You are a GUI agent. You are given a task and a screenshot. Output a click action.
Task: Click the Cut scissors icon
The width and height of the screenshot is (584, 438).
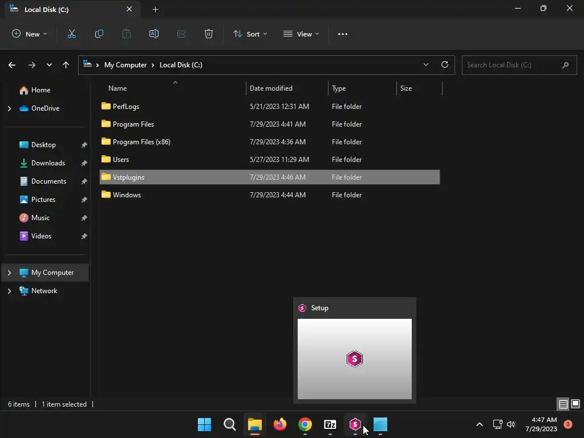[x=71, y=34]
